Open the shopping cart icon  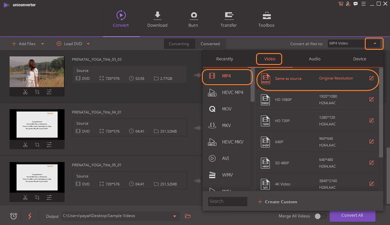[x=340, y=4]
